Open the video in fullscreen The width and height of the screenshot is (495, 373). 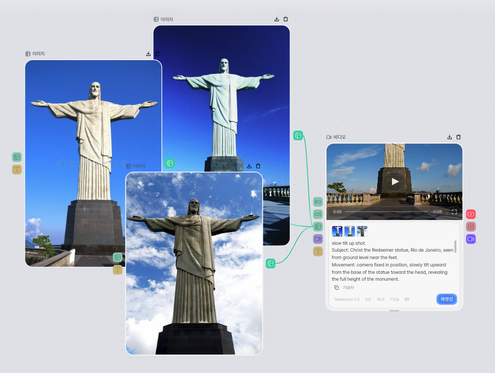point(454,212)
